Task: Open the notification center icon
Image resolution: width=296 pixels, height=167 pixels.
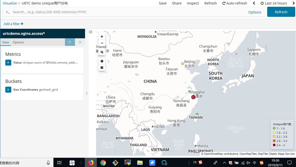Action: 289,163
